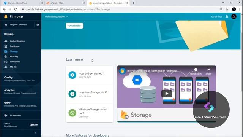
Task: Close the Admin Panel browser tab
Action: [x=41, y=3]
